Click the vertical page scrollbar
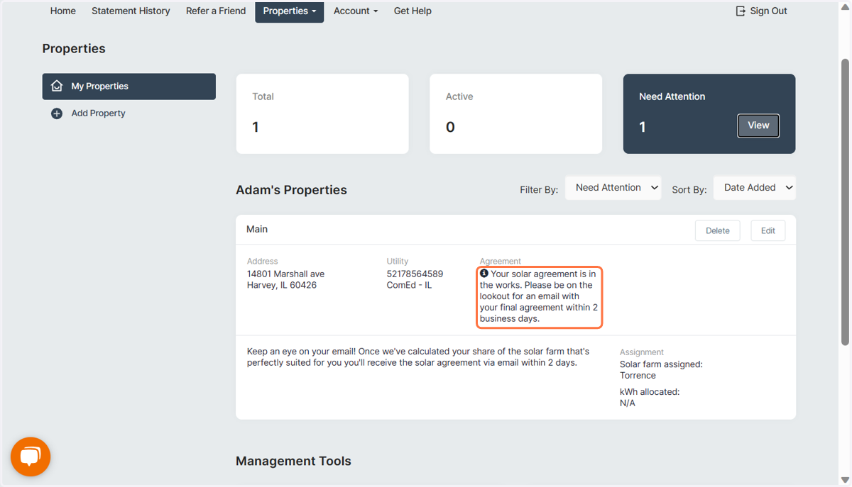The height and width of the screenshot is (487, 852). point(845,203)
